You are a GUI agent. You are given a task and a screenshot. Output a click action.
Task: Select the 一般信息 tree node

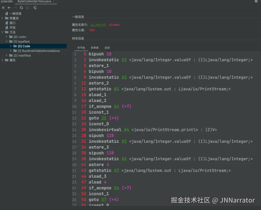click(x=16, y=13)
